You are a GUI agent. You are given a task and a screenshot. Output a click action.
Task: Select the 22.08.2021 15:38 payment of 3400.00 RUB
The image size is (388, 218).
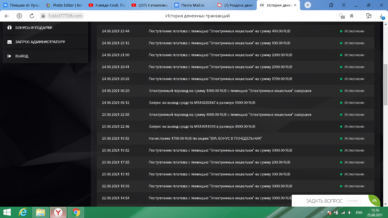(x=235, y=186)
